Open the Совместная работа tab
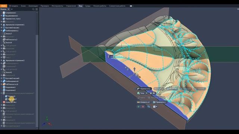 tap(117, 6)
